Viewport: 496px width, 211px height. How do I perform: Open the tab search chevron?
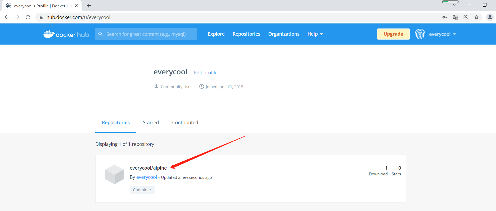[x=454, y=5]
